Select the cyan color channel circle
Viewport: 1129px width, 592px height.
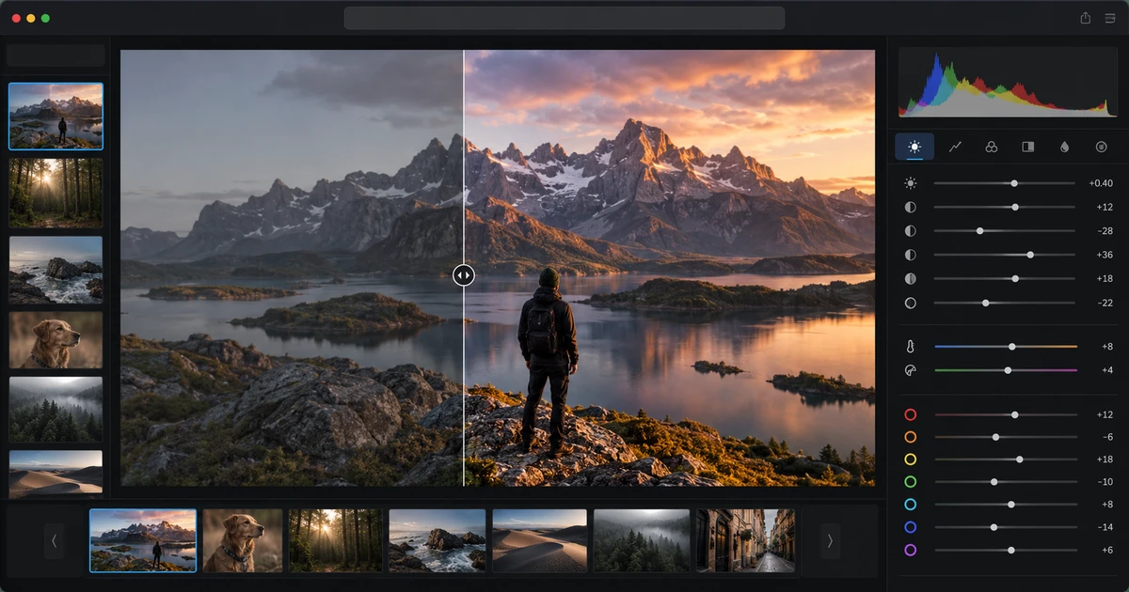coord(910,505)
